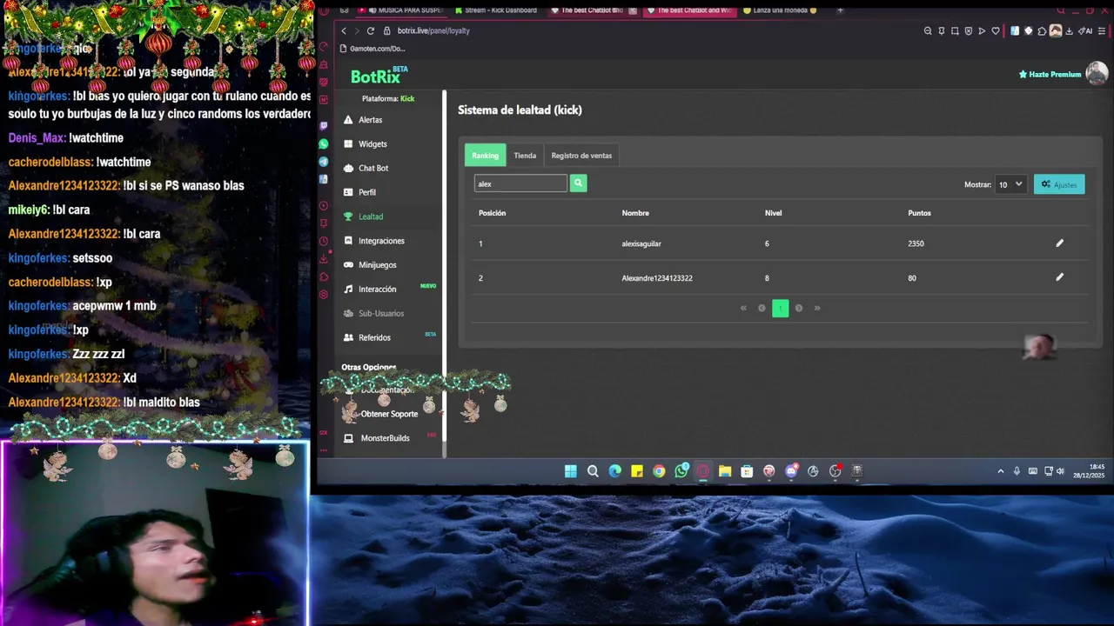
Task: Click the points value 2350
Action: pos(916,243)
